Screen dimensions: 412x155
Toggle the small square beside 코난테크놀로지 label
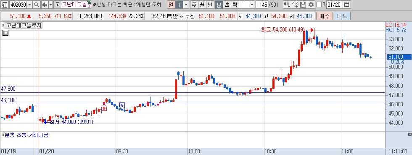pyautogui.click(x=3, y=26)
